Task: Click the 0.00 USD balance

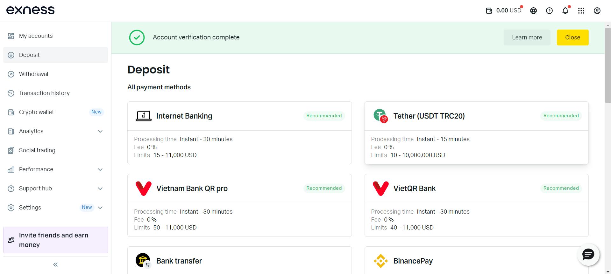Action: (x=508, y=10)
